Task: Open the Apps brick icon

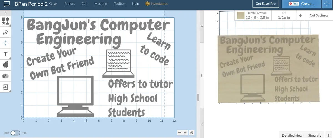Action: click(6, 76)
